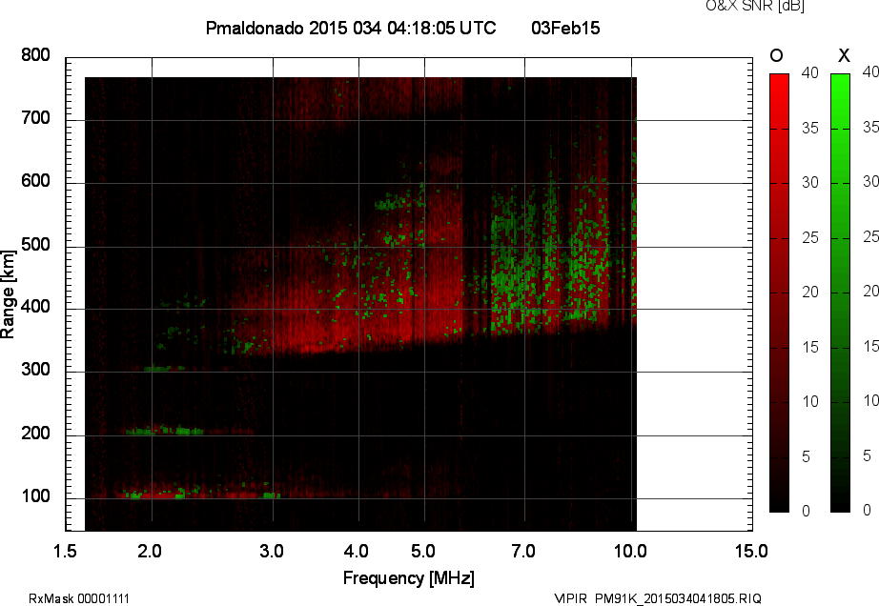The image size is (879, 606).
Task: Click the 'O' label above the red bar
Action: pos(776,55)
